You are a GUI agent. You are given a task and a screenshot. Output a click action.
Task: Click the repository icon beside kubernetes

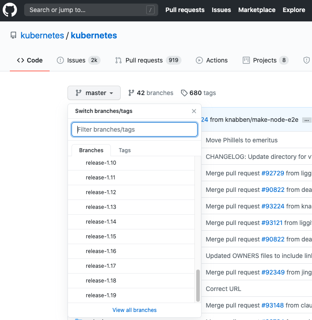(x=13, y=35)
